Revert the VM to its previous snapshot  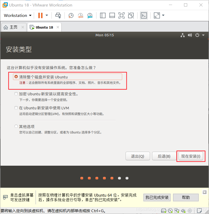(81, 15)
